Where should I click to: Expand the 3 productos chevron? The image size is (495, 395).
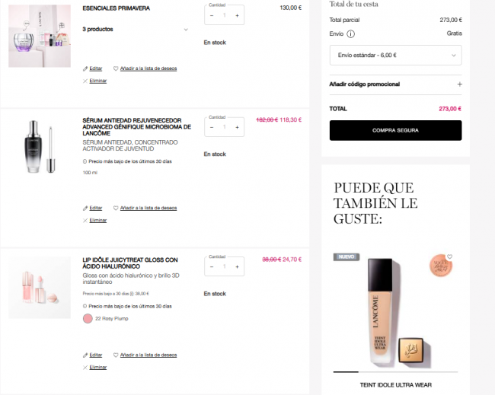click(x=186, y=30)
